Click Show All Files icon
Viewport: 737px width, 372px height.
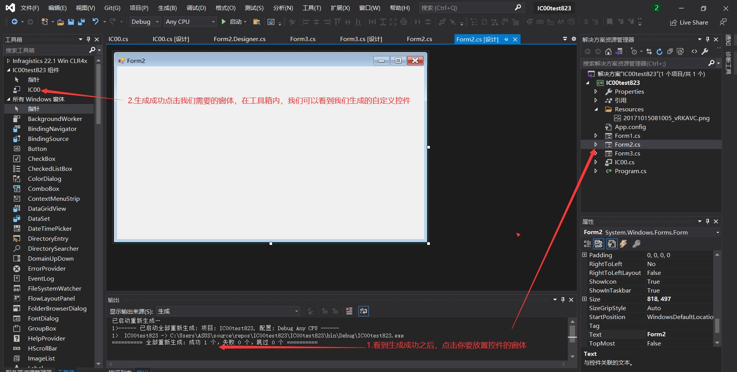[x=680, y=51]
